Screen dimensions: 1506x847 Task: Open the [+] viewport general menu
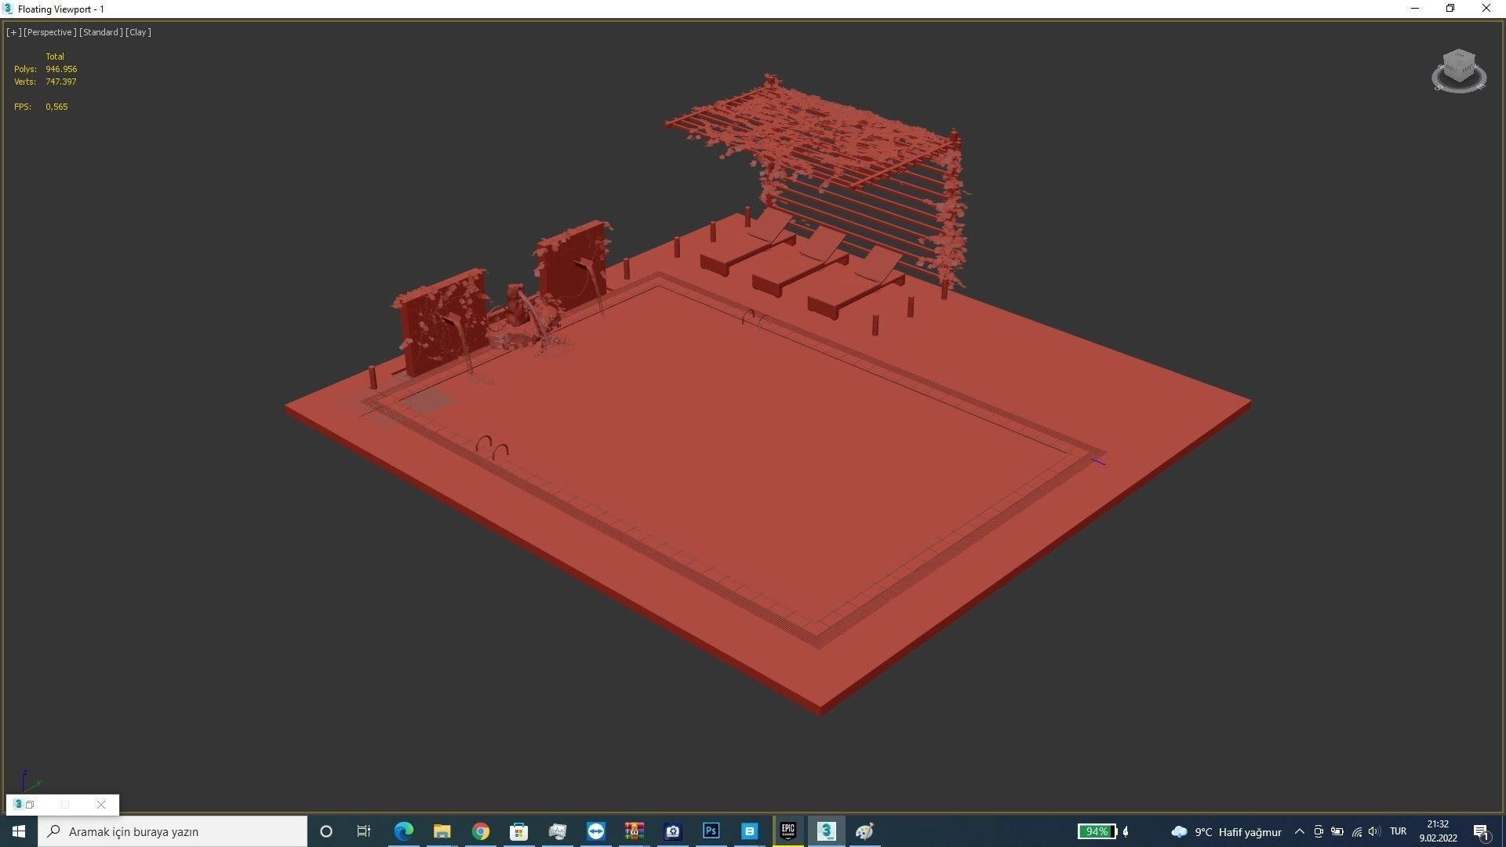click(13, 32)
